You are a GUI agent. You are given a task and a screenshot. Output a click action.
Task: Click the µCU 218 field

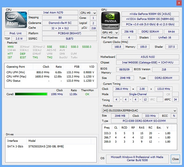(x=94, y=28)
